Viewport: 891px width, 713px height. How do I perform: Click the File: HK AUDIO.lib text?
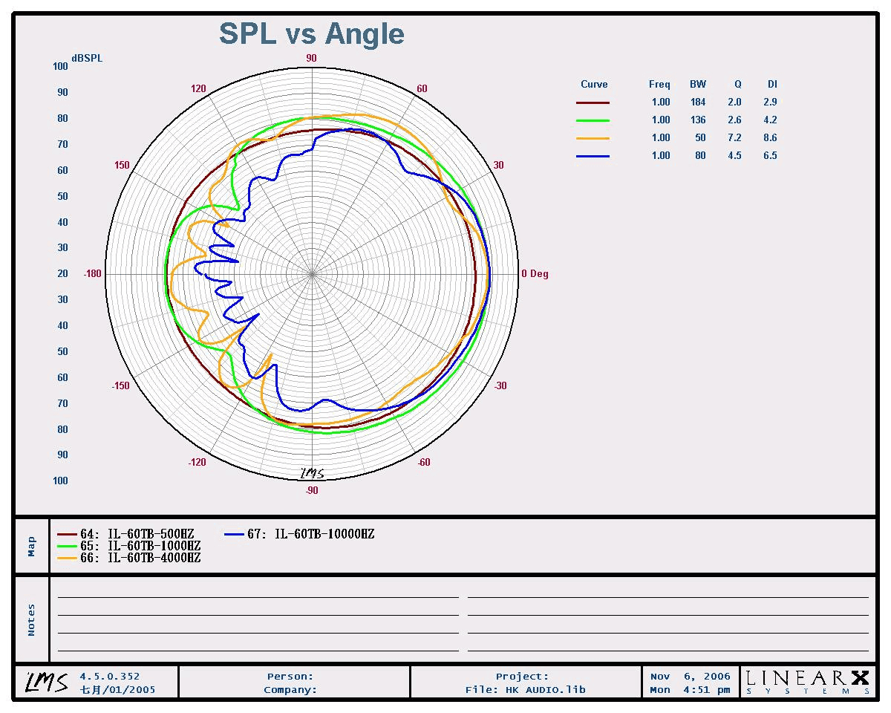(525, 690)
